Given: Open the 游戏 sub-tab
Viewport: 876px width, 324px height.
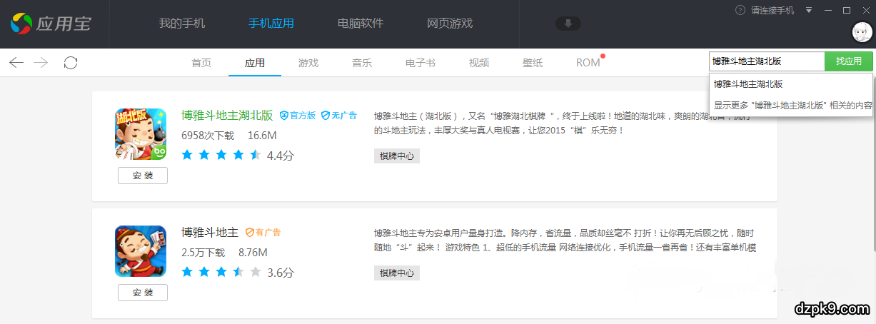Looking at the screenshot, I should [308, 63].
